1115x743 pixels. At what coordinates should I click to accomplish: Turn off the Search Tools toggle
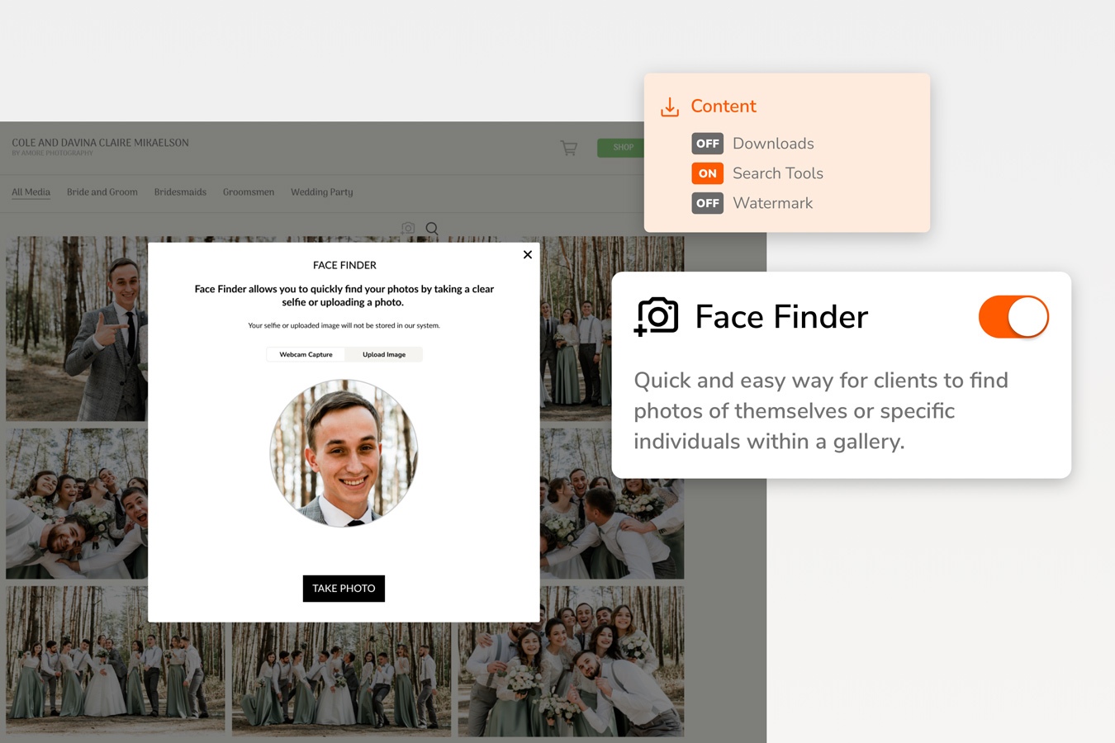pyautogui.click(x=707, y=173)
